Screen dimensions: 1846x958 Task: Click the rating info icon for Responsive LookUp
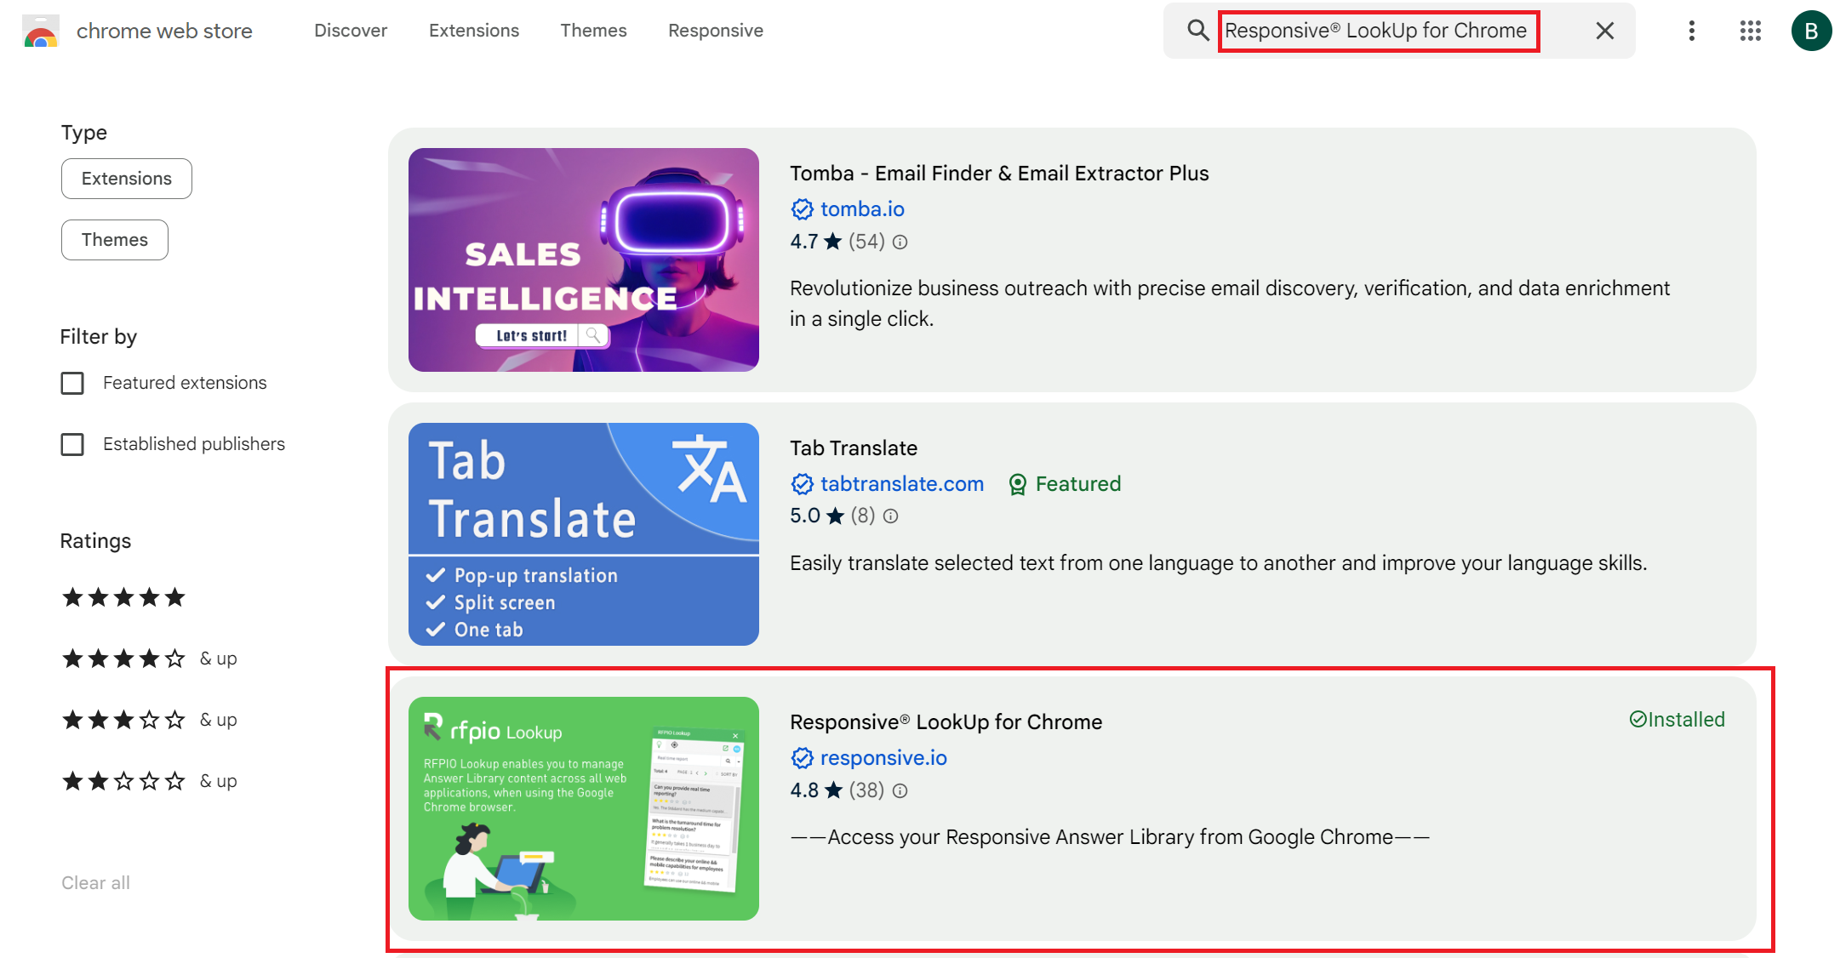[900, 791]
